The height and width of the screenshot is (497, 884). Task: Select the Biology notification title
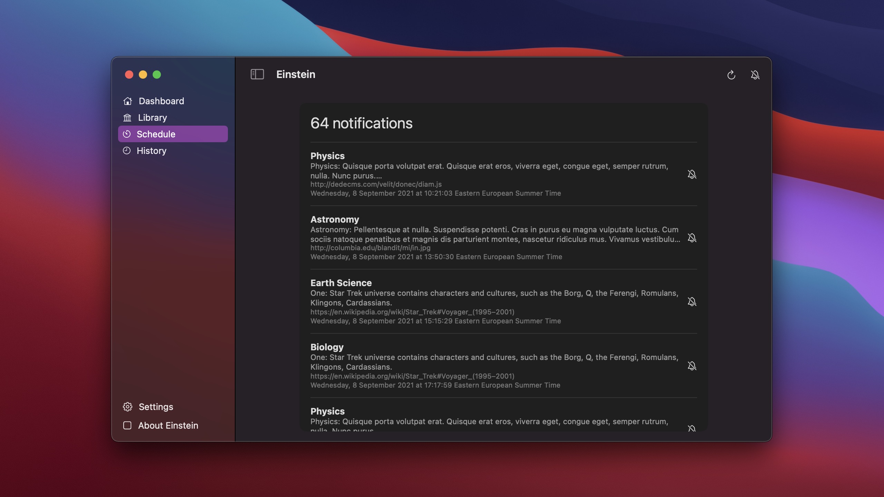click(x=327, y=347)
